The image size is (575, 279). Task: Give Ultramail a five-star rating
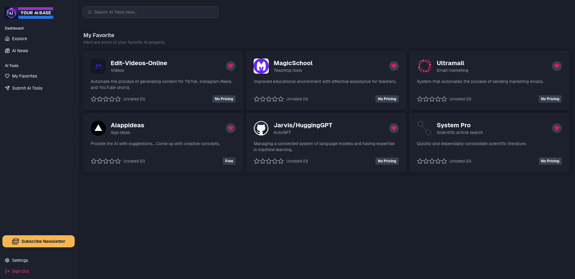(x=444, y=99)
